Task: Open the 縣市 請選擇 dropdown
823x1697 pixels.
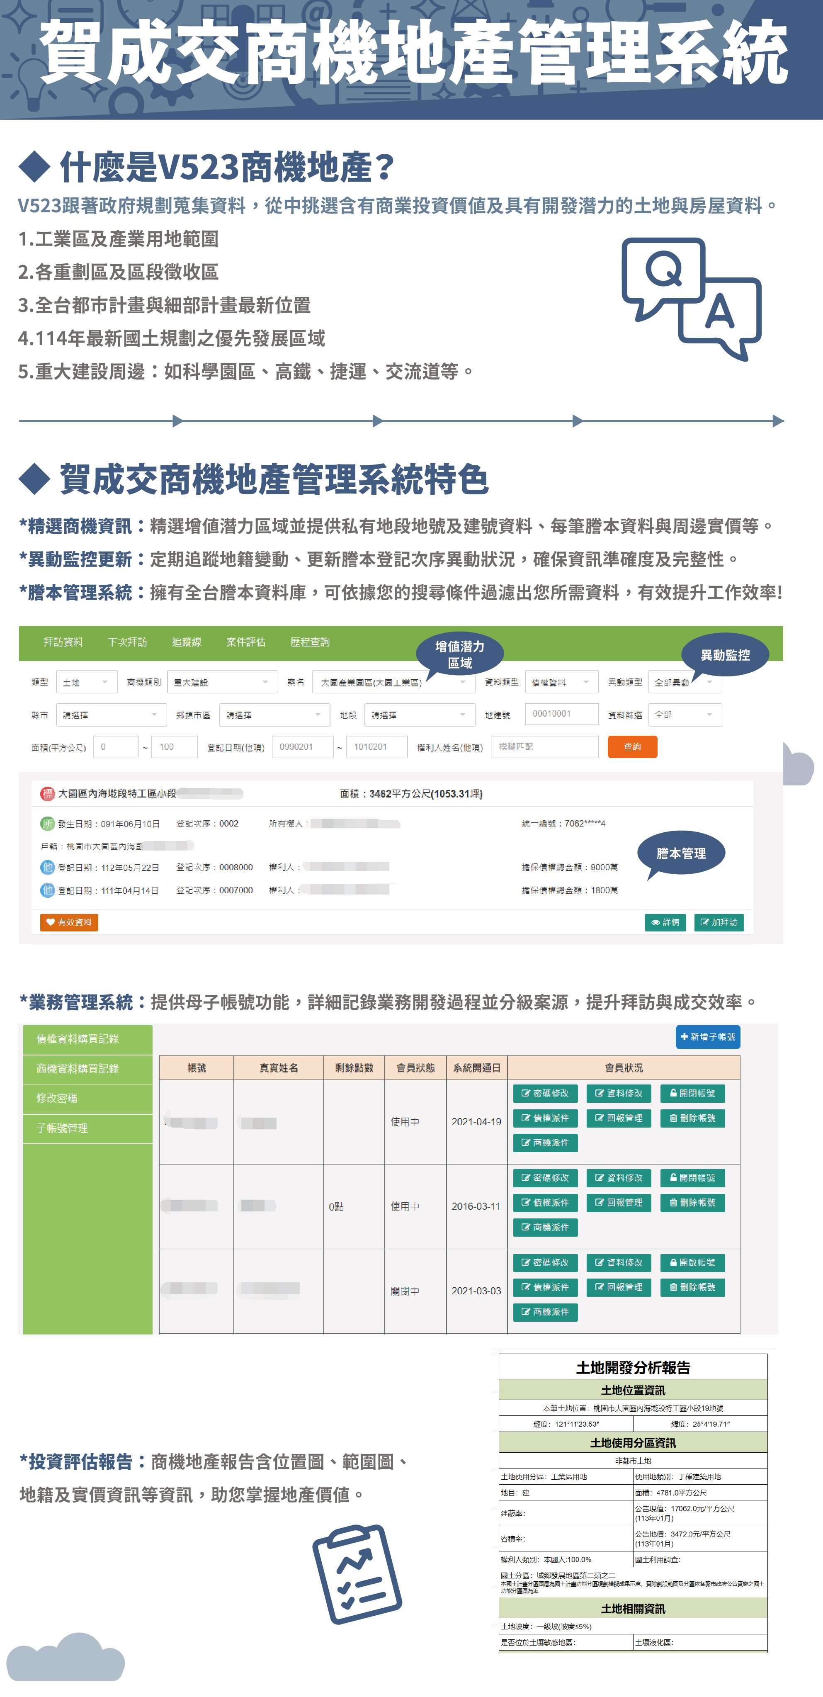Action: click(111, 715)
